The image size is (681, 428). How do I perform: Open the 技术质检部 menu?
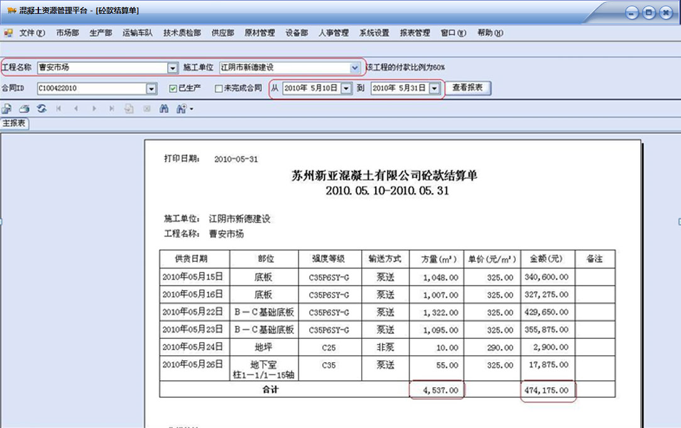coord(182,33)
